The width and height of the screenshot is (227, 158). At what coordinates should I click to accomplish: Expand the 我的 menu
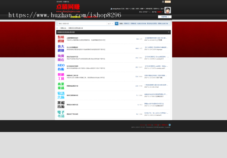tap(128, 9)
